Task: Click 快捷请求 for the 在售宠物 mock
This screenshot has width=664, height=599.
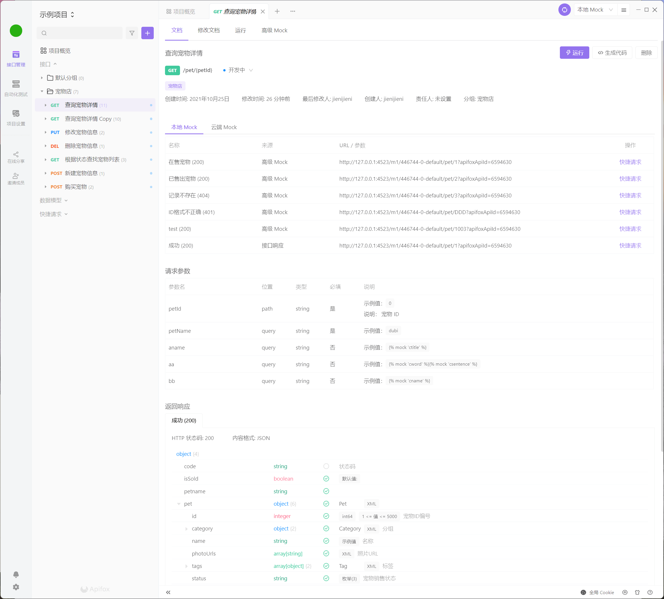Action: (x=630, y=162)
